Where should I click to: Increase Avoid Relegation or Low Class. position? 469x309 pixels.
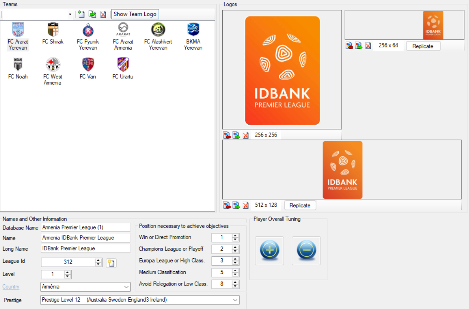(235, 282)
